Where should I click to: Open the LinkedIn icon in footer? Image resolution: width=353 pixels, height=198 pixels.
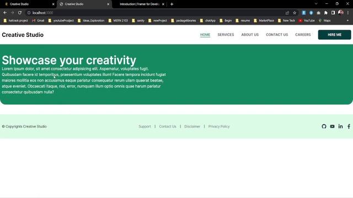click(x=340, y=127)
